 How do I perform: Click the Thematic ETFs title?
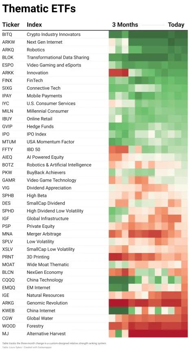39,8
